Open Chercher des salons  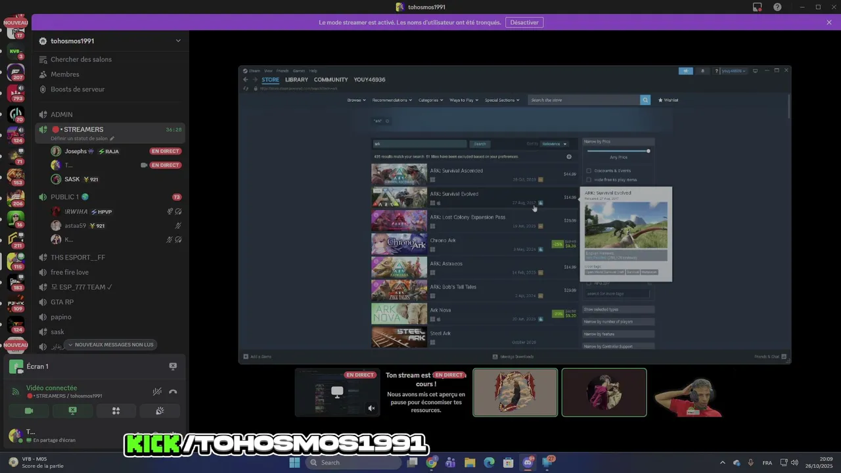point(81,59)
